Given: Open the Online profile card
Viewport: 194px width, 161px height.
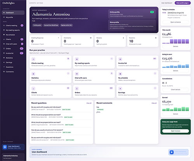Looking at the screenshot, I should coord(132,14).
